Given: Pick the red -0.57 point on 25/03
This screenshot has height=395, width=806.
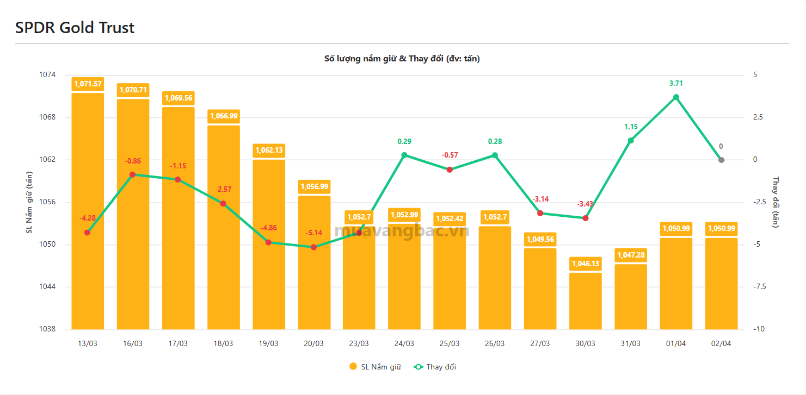Looking at the screenshot, I should 450,170.
